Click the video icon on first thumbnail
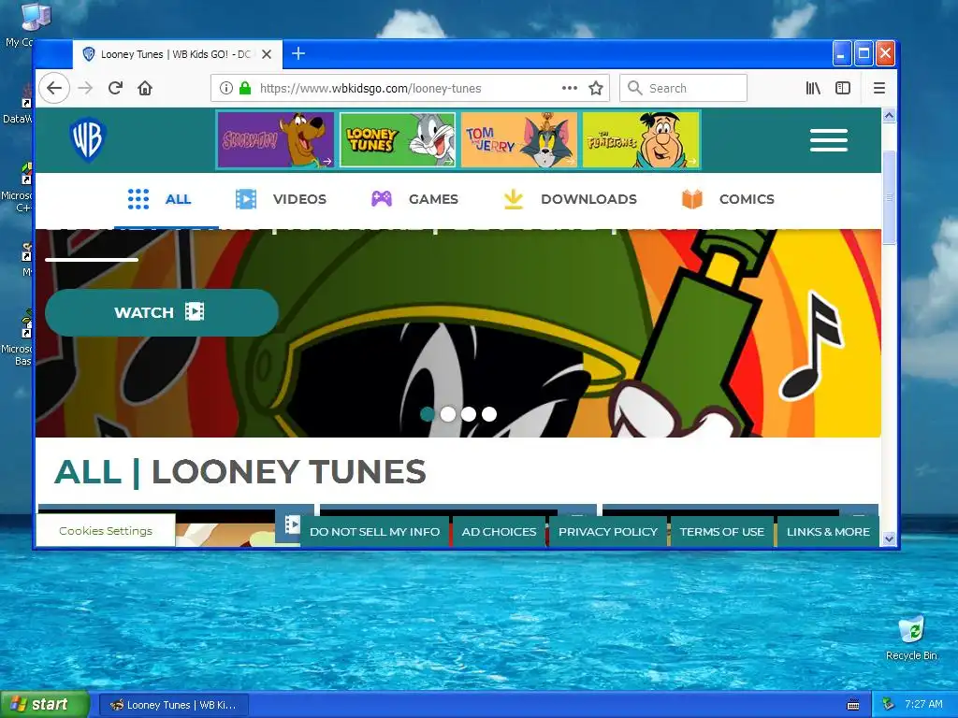The image size is (958, 718). [293, 524]
